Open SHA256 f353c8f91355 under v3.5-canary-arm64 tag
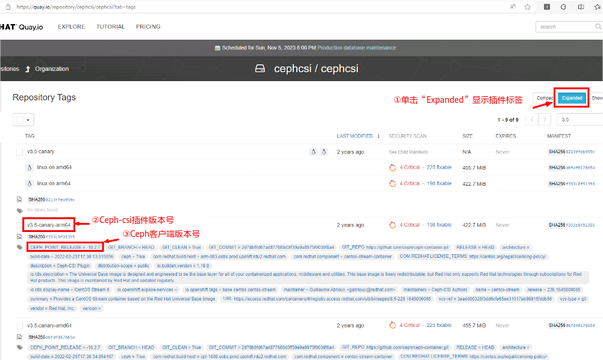This screenshot has height=360, width=603. 52,237
